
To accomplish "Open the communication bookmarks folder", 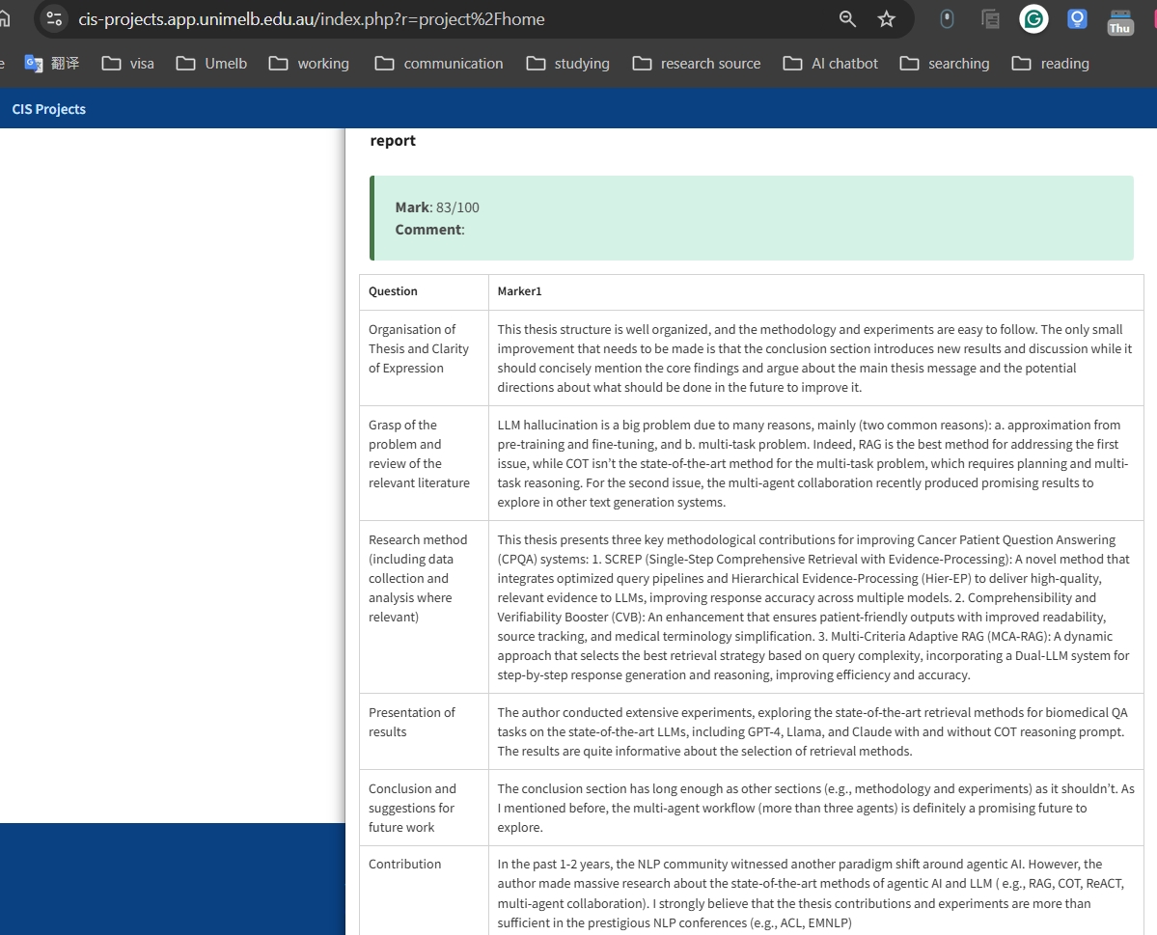I will pos(439,64).
